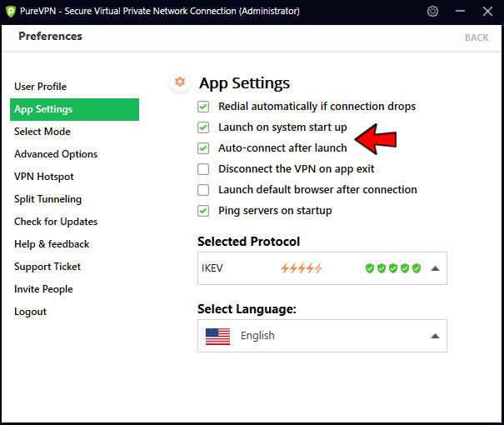Toggle Auto-connect after launch checkbox
Screen dimensions: 504x425
pos(203,148)
